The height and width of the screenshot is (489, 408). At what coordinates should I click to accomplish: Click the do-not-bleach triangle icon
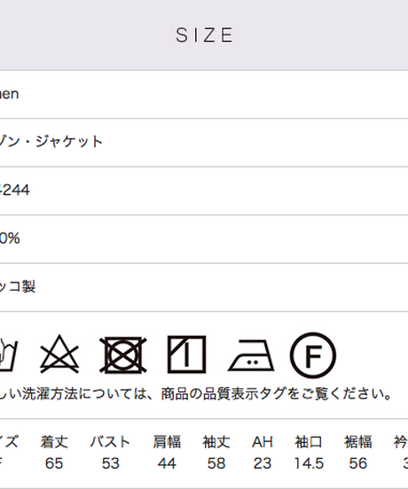59,354
